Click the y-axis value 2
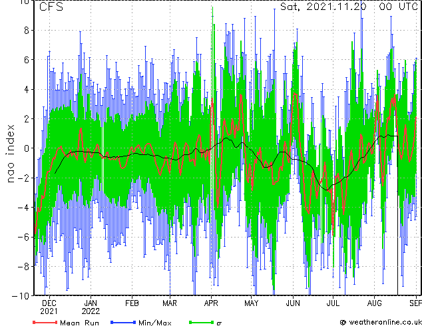This screenshot has height=326, width=422. click(27, 119)
